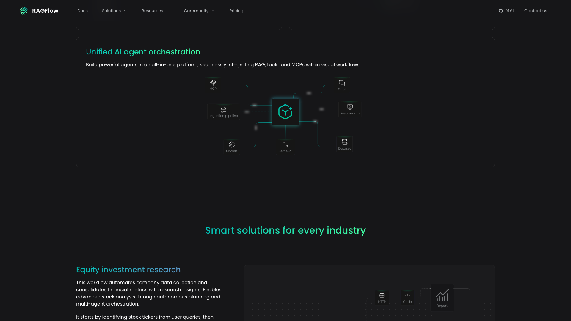
Task: Select the Chat node icon
Action: pyautogui.click(x=342, y=83)
